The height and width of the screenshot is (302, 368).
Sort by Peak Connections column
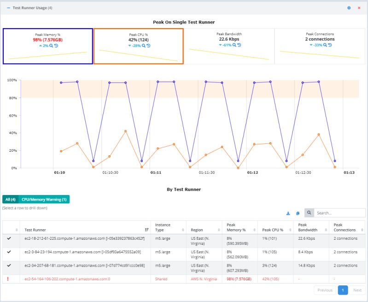(362, 230)
